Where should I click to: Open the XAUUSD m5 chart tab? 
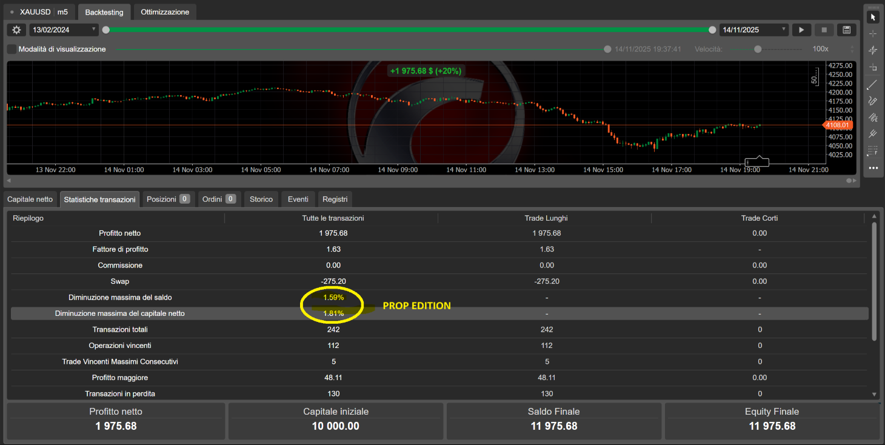(39, 12)
